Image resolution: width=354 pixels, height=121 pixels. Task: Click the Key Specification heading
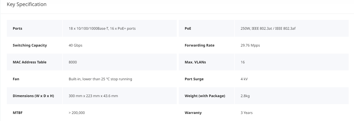coord(27,5)
